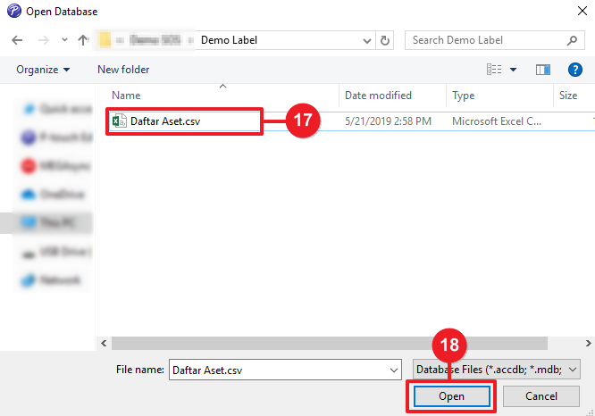
Task: Click the Excel icon of Daftar Aset.csv
Action: click(119, 120)
